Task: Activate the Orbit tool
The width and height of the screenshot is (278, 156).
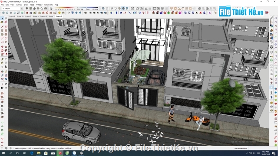Action: [x=2, y=71]
